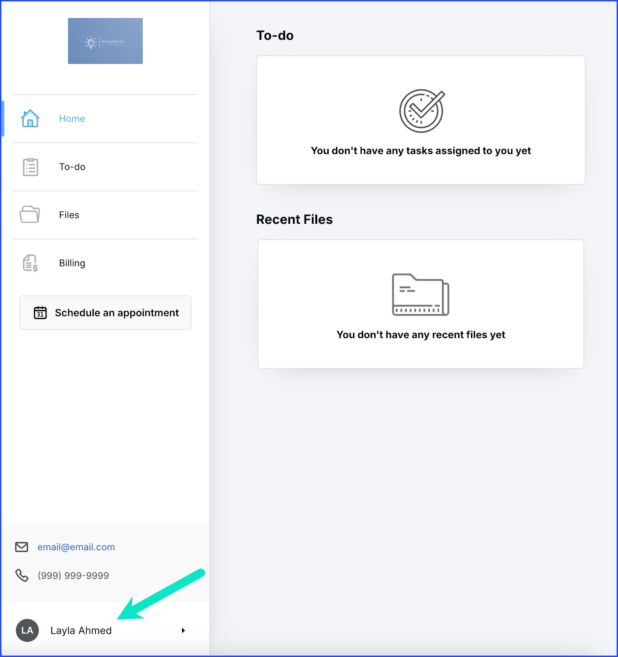This screenshot has width=618, height=657.
Task: Click the Home house icon
Action: 30,119
